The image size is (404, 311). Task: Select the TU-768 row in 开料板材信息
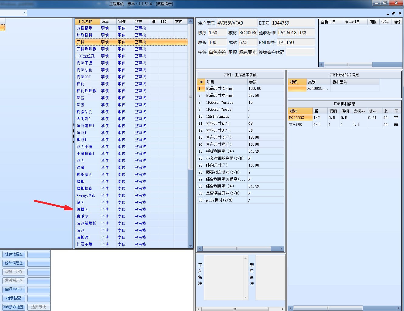[344, 125]
